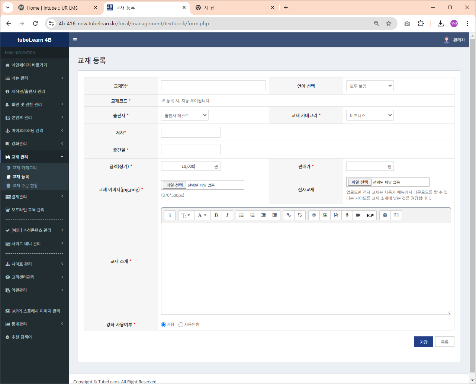Click the 교재명 input field
This screenshot has width=476, height=384.
coord(213,86)
